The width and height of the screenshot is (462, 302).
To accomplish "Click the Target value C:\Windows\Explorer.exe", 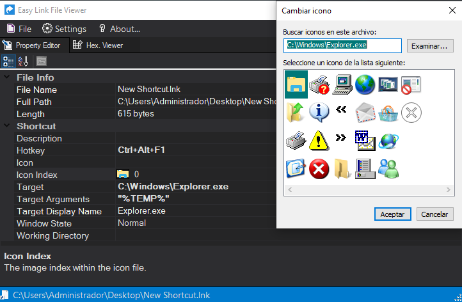I will (173, 186).
